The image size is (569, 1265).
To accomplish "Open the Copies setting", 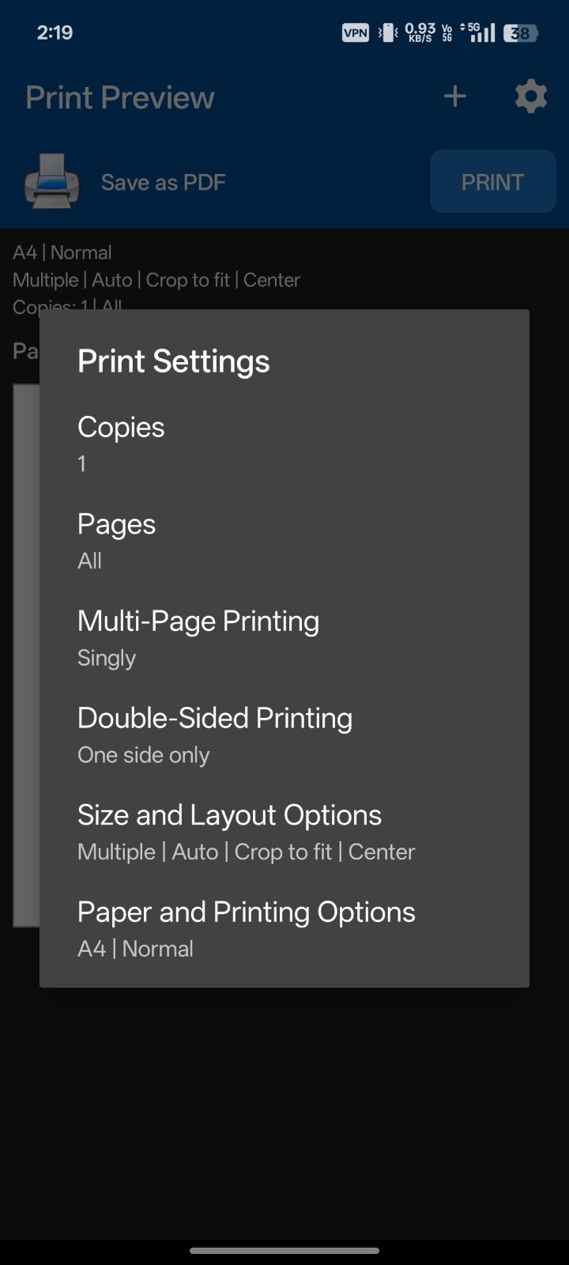I will click(x=121, y=444).
